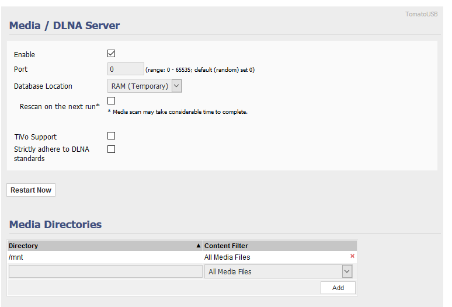The width and height of the screenshot is (452, 307).
Task: Click the TomatoUSB label
Action: (x=421, y=14)
